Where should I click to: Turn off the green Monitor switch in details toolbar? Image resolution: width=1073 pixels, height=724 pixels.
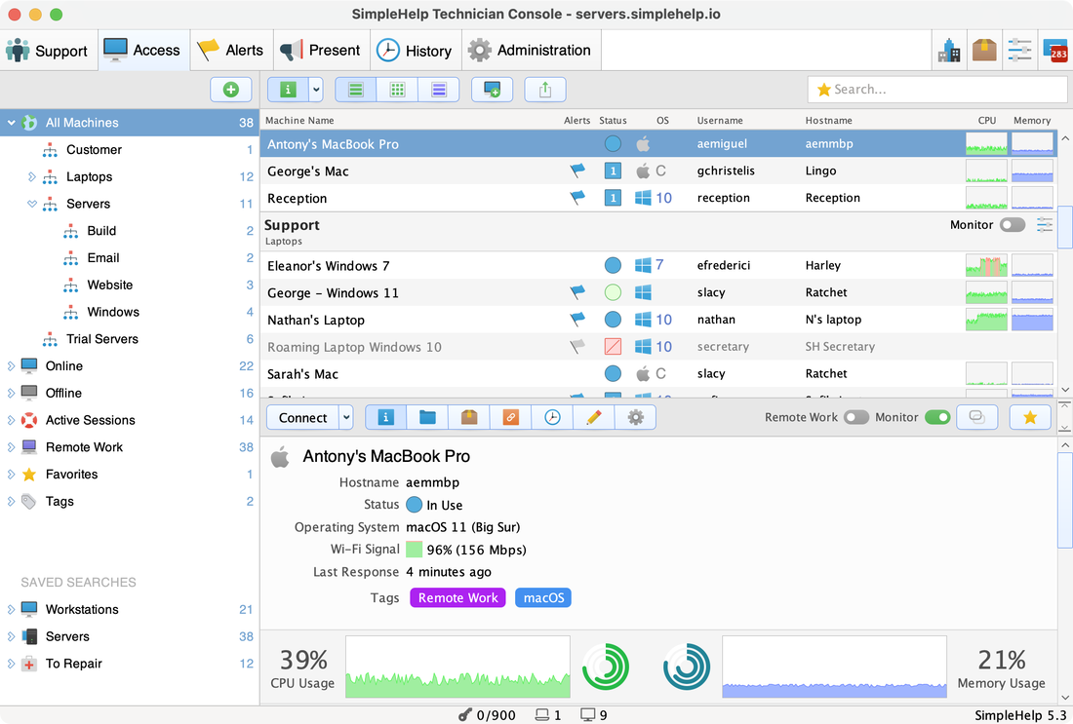[937, 417]
